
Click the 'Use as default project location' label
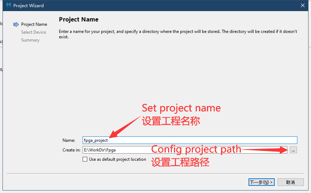pyautogui.click(x=117, y=159)
